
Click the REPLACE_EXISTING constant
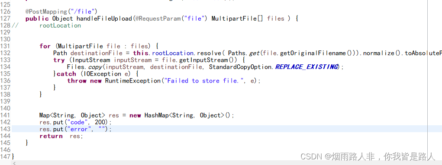pyautogui.click(x=306, y=67)
